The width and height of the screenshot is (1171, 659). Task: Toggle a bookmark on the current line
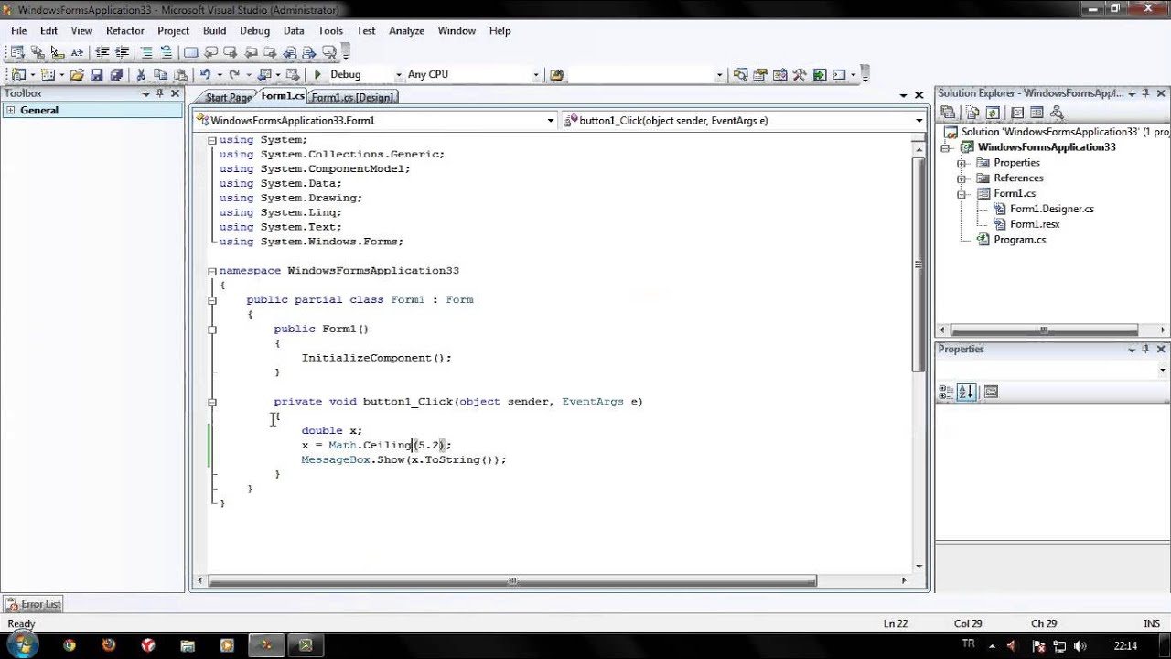(191, 52)
